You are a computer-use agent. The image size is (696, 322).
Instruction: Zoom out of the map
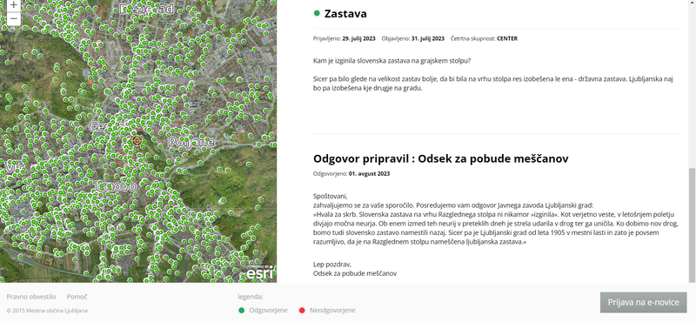(x=14, y=18)
